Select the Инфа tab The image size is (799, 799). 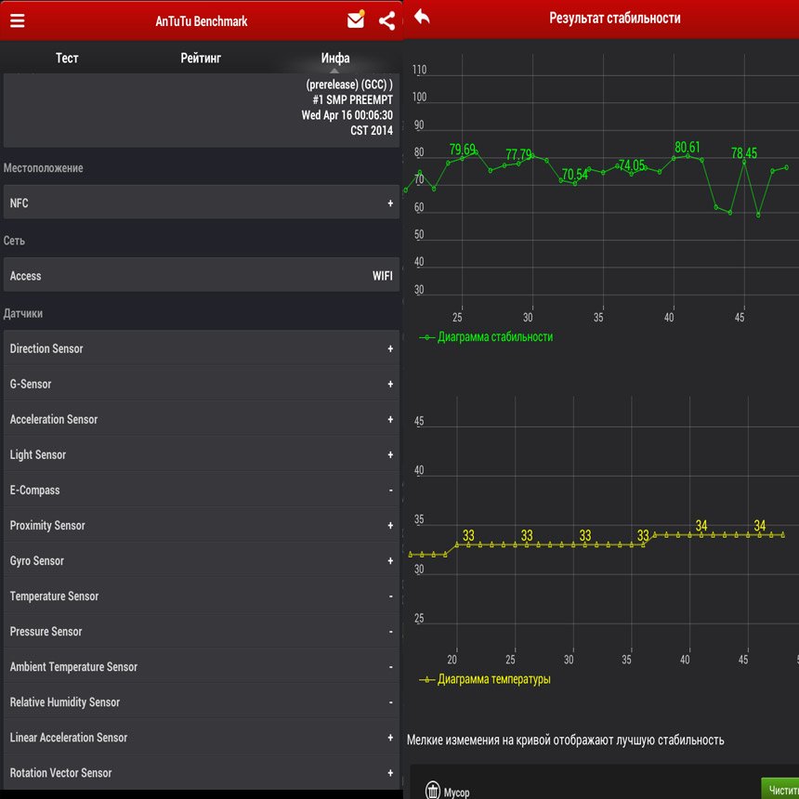pos(335,58)
